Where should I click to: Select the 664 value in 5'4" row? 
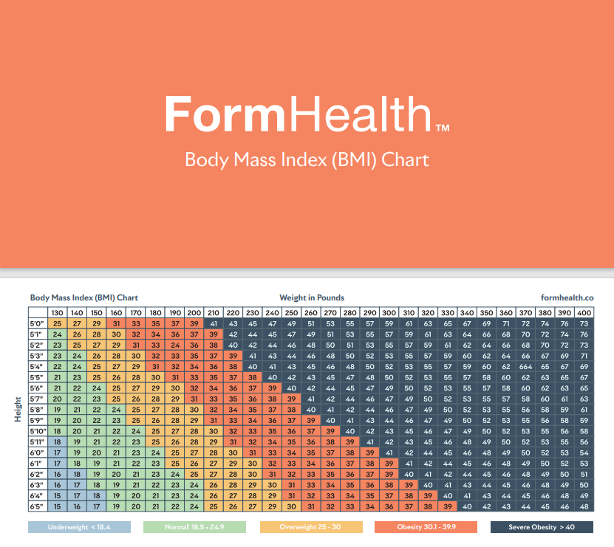coord(525,367)
